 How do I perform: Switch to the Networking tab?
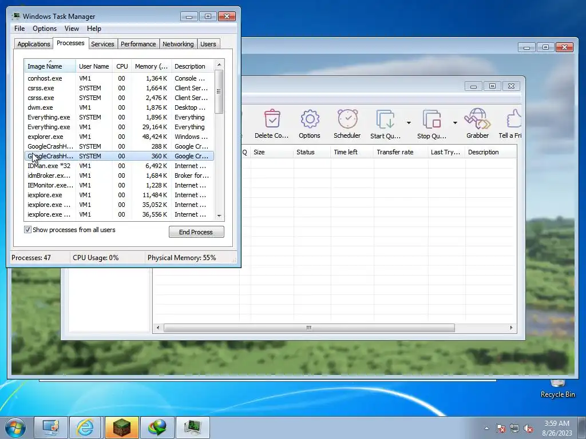point(178,43)
